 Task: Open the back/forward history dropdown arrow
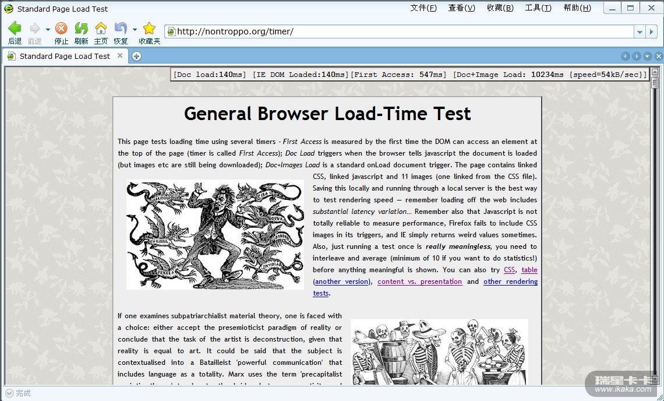click(48, 29)
